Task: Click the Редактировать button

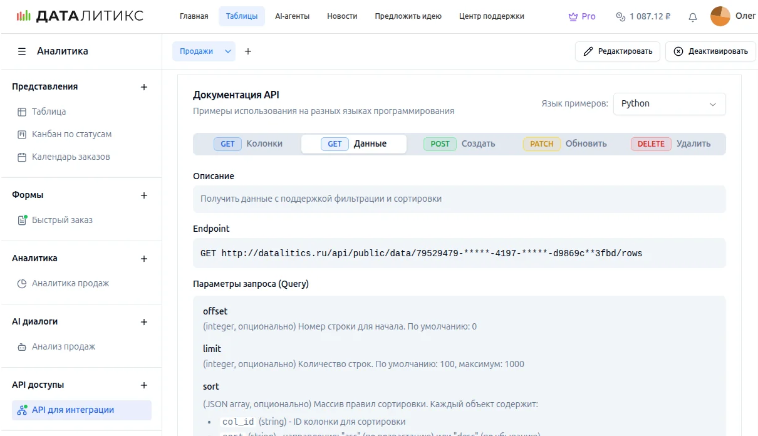Action: click(x=617, y=51)
